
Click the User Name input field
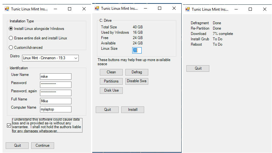(56, 76)
